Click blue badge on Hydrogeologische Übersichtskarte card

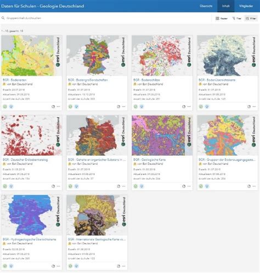pyautogui.click(x=11, y=266)
